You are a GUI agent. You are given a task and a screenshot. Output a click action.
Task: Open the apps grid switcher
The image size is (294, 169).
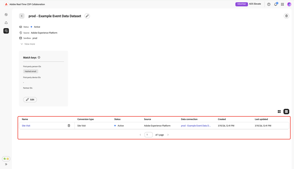(282, 4)
